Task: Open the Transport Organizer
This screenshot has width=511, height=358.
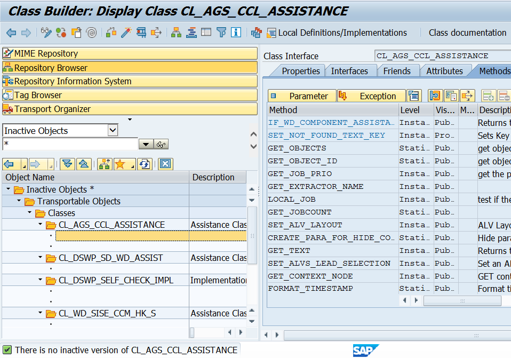Action: (130, 109)
